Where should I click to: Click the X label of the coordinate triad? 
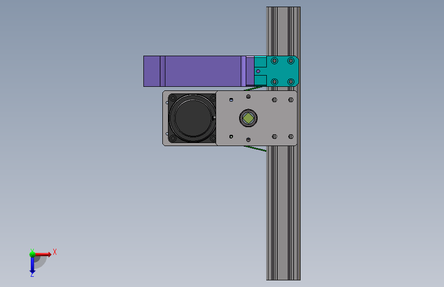pyautogui.click(x=55, y=252)
